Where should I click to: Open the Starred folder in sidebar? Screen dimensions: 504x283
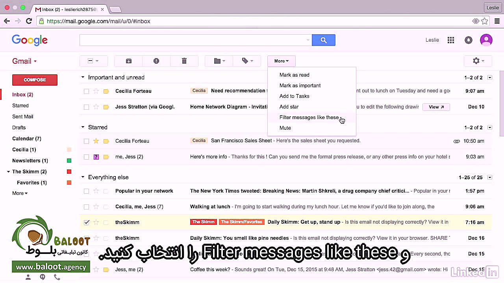coord(20,106)
